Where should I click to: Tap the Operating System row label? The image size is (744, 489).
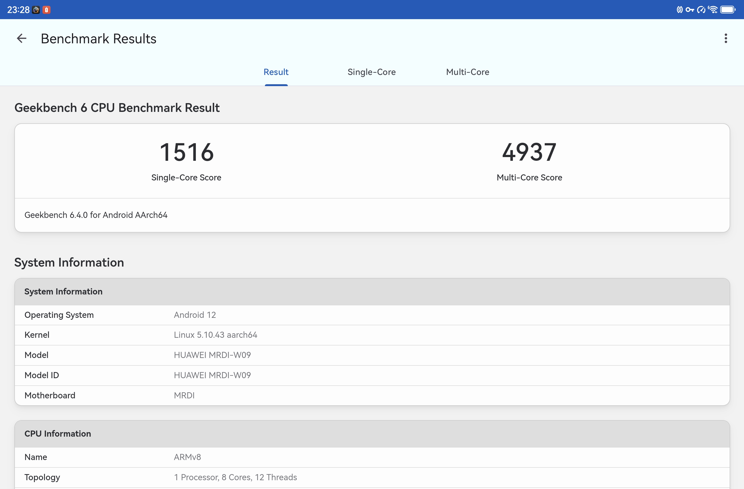coord(59,315)
